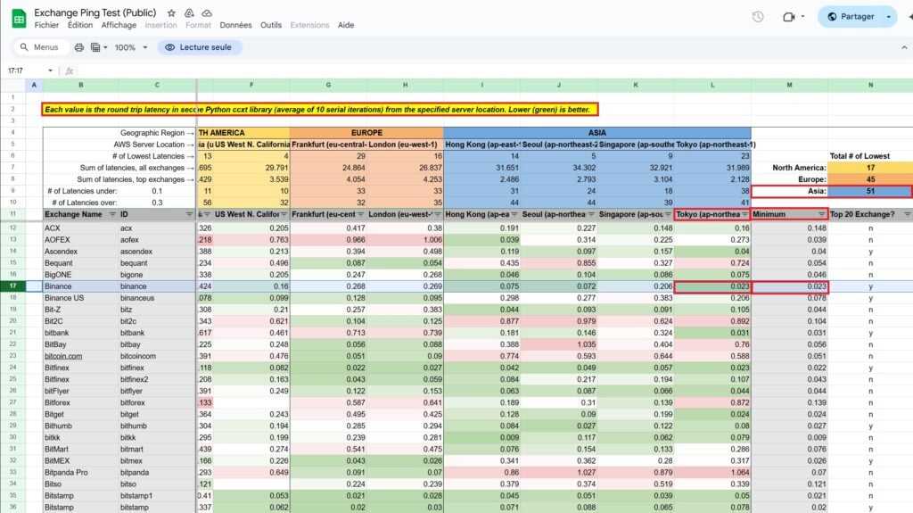Open the filter views icon in toolbar
The image size is (913, 513).
click(95, 47)
